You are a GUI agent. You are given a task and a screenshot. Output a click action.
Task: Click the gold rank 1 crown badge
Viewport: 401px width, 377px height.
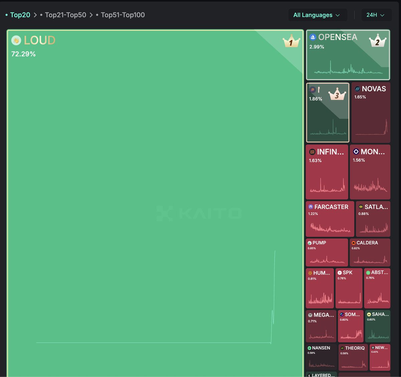291,41
